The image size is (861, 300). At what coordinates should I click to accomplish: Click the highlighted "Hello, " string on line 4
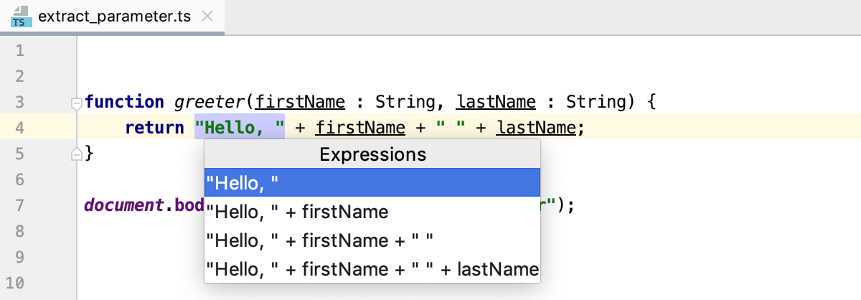[240, 128]
